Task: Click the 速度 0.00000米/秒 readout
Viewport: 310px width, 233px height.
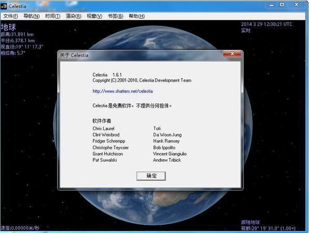Action: coord(20,228)
